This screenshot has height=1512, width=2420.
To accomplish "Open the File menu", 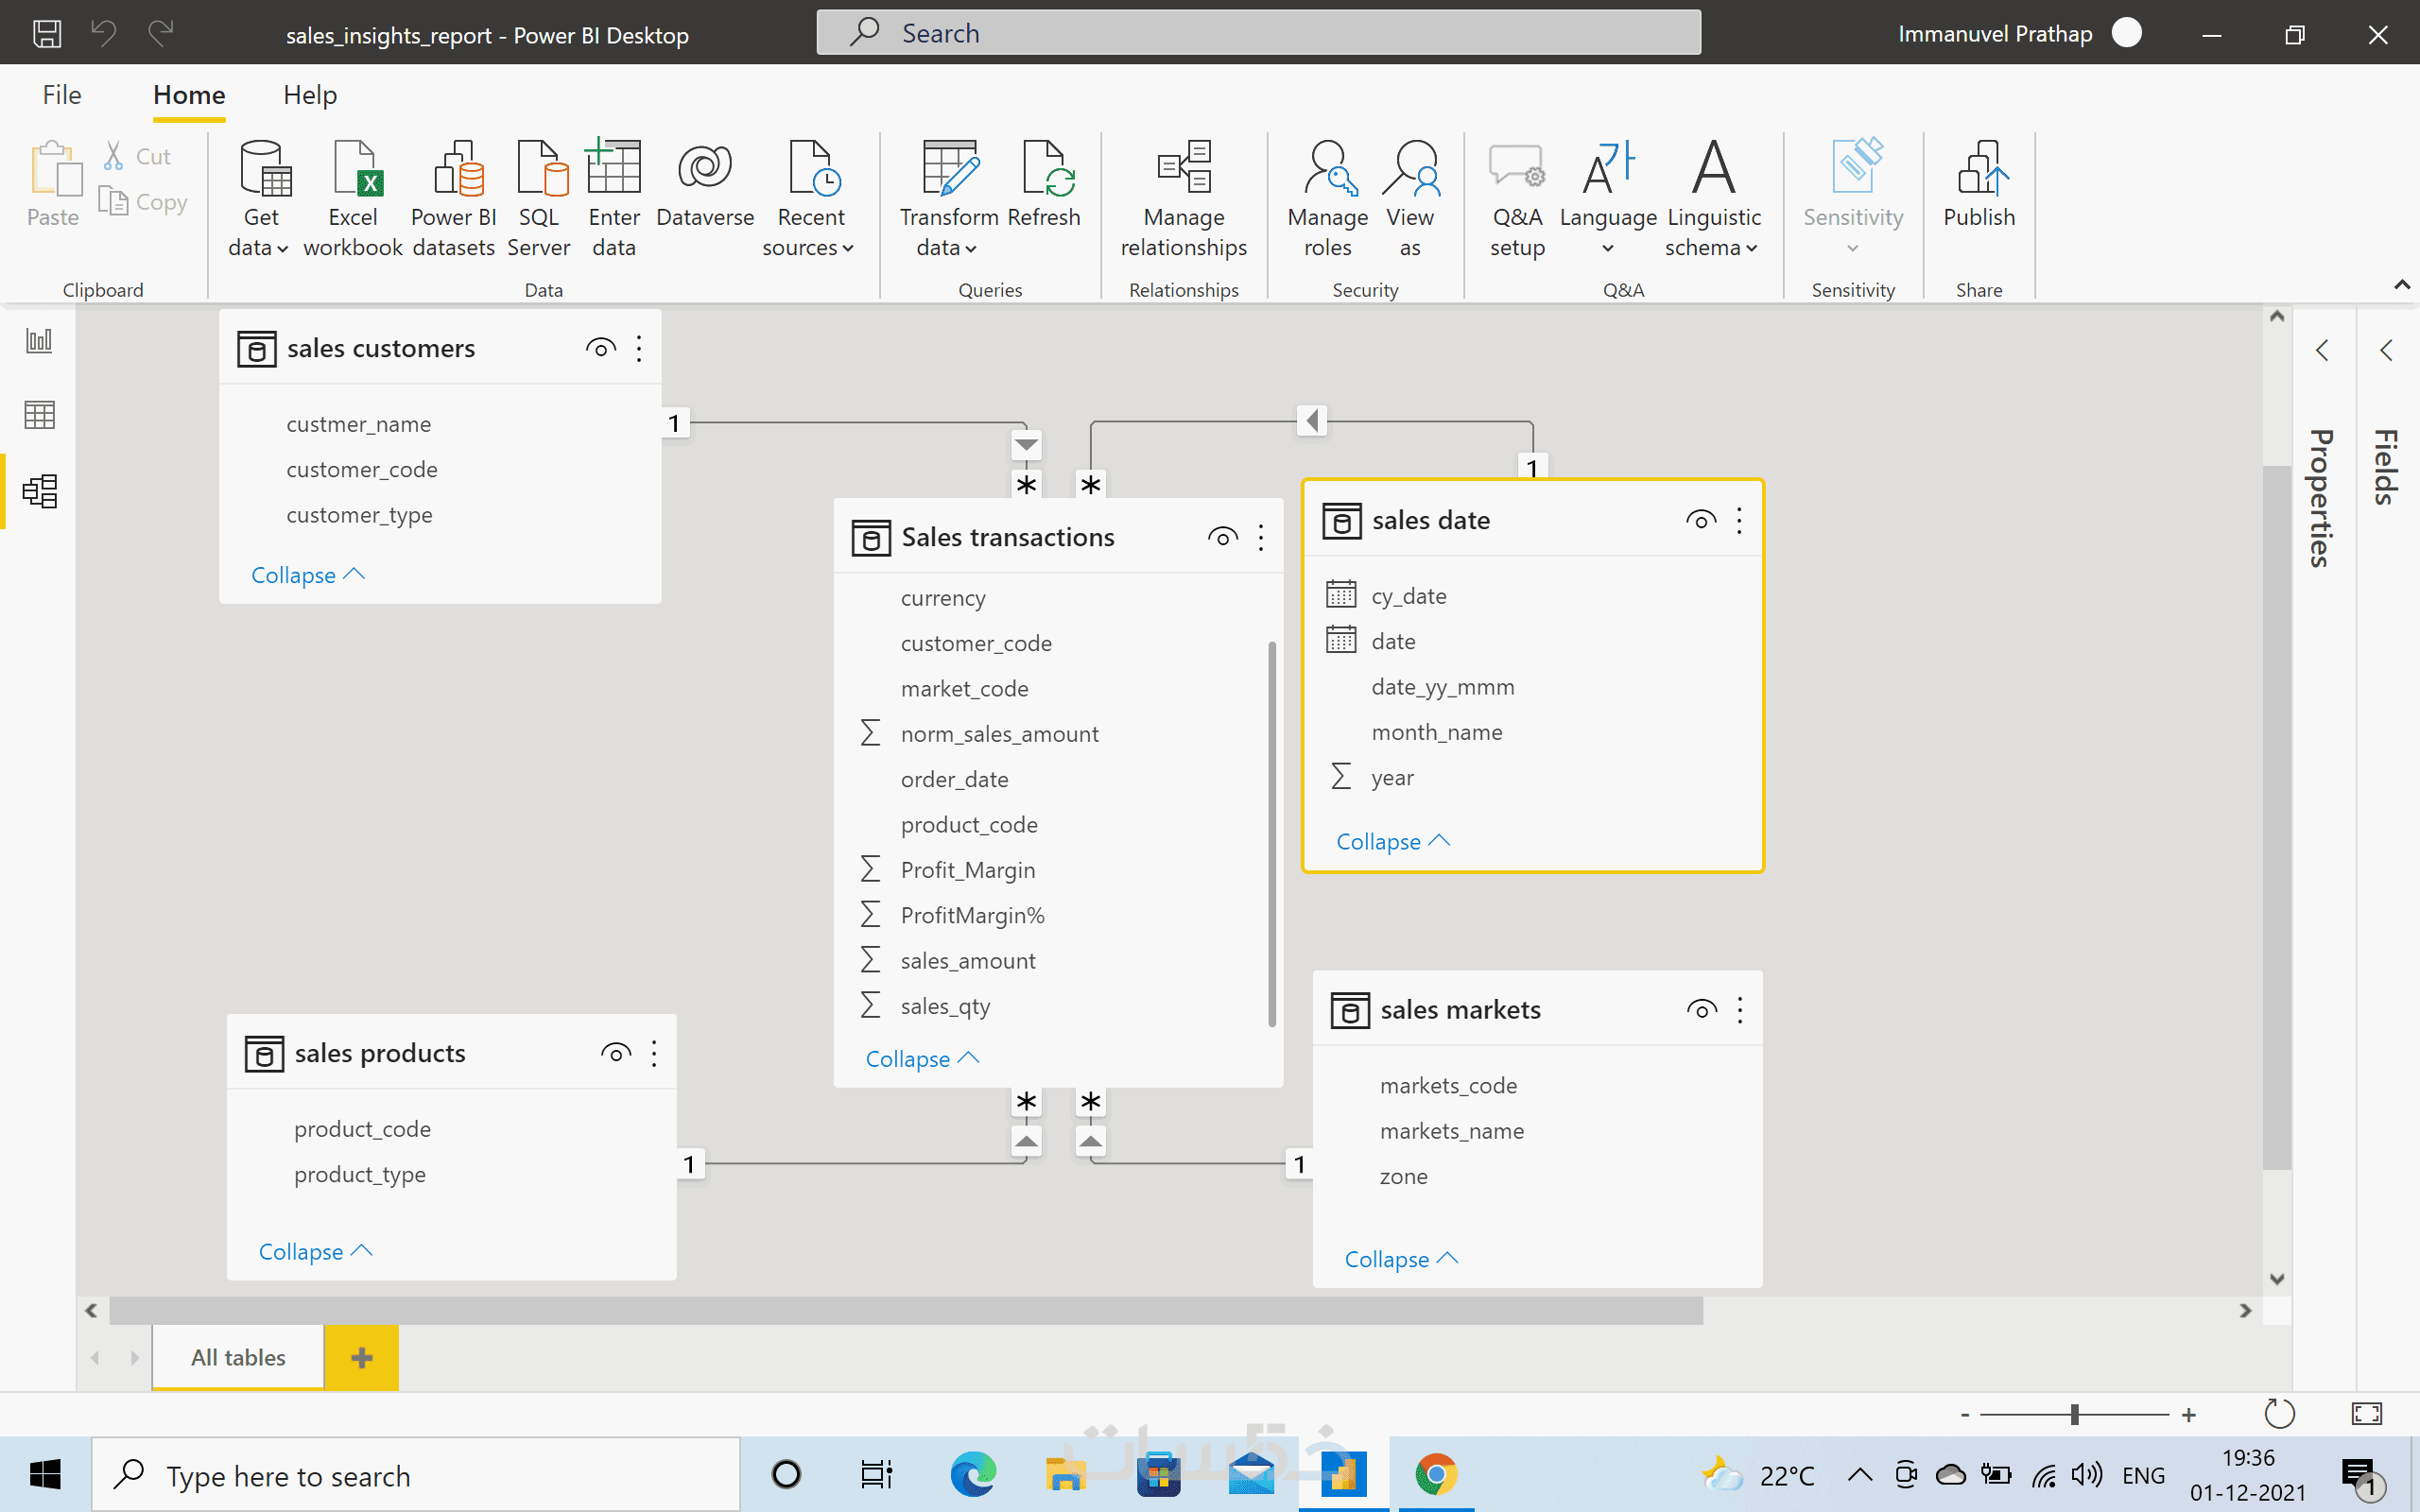I will (x=62, y=95).
